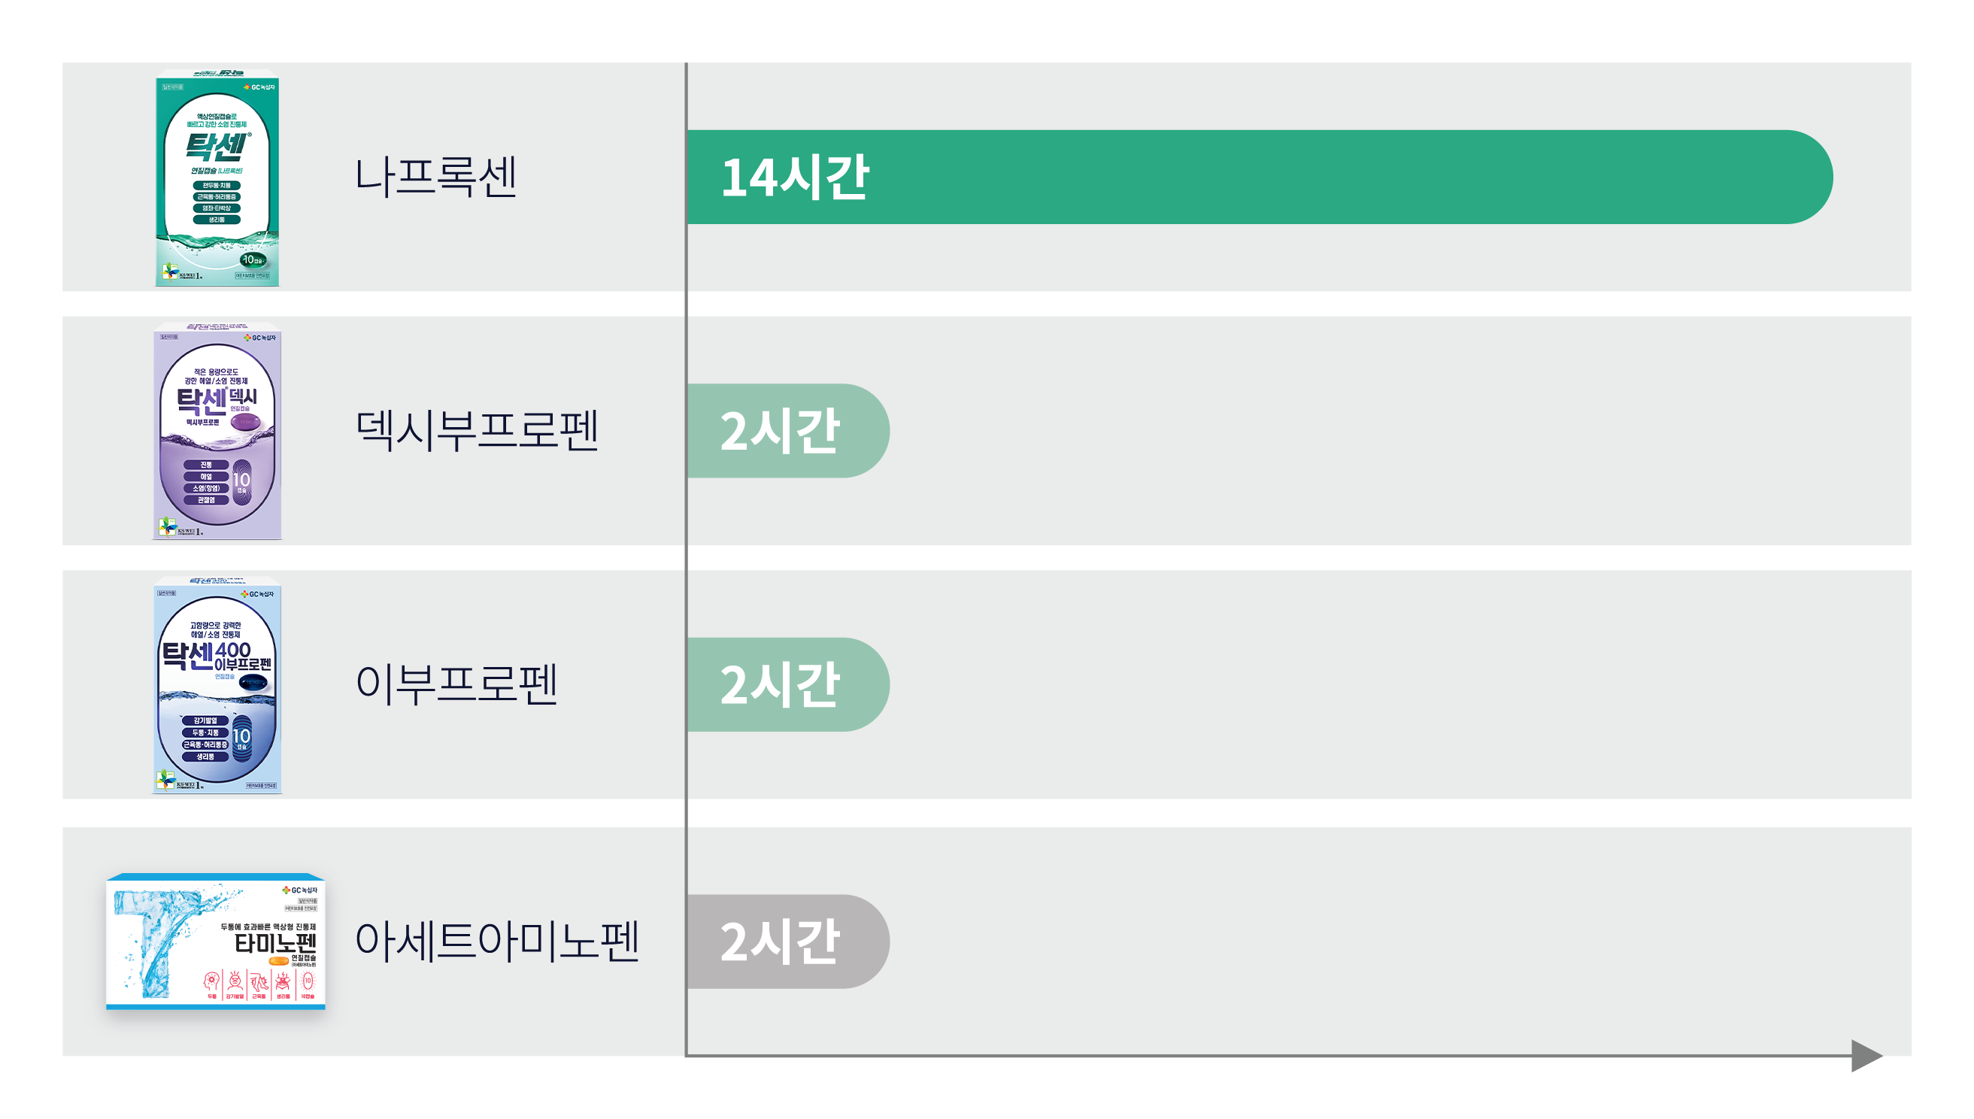The height and width of the screenshot is (1119, 1974).
Task: Click the 근육통 muscle pain icon on 타미노펜 box
Action: [259, 981]
